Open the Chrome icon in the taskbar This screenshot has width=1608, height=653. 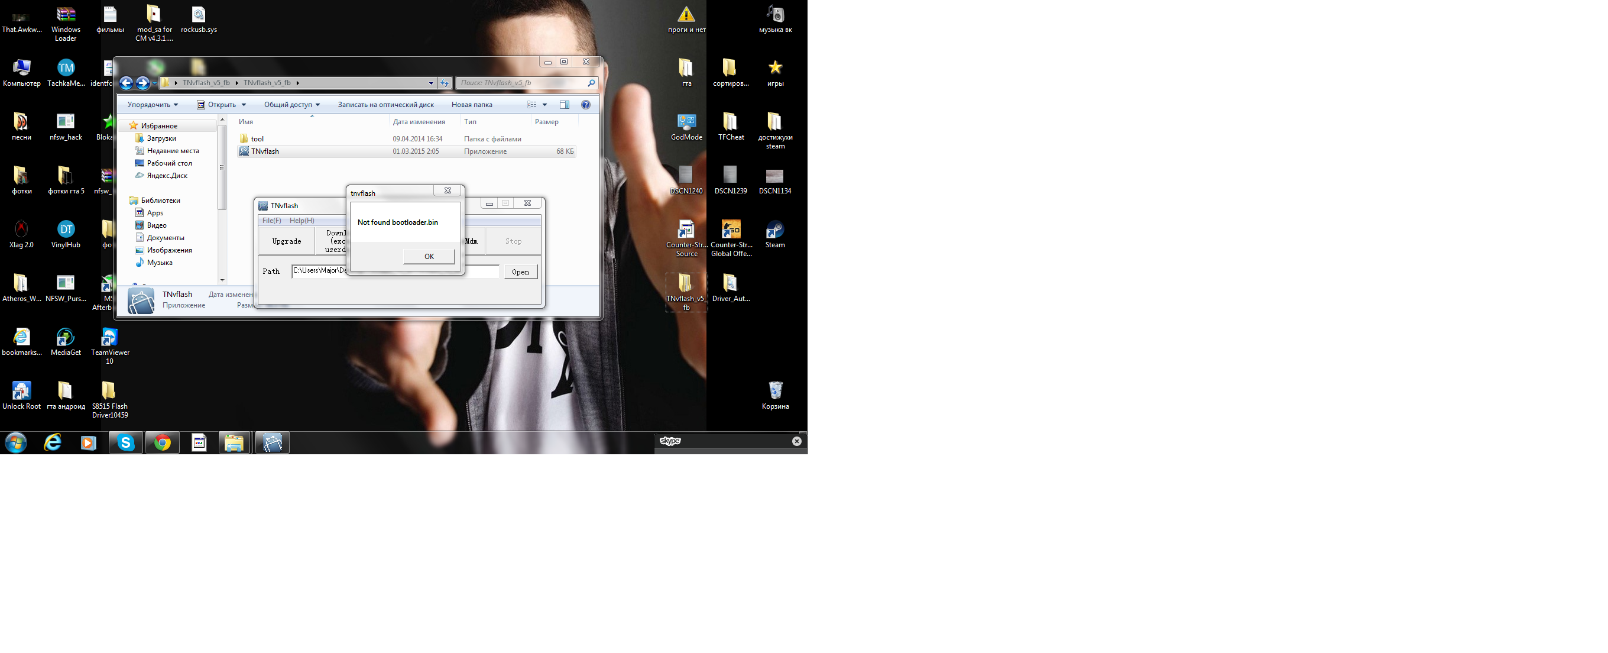163,442
